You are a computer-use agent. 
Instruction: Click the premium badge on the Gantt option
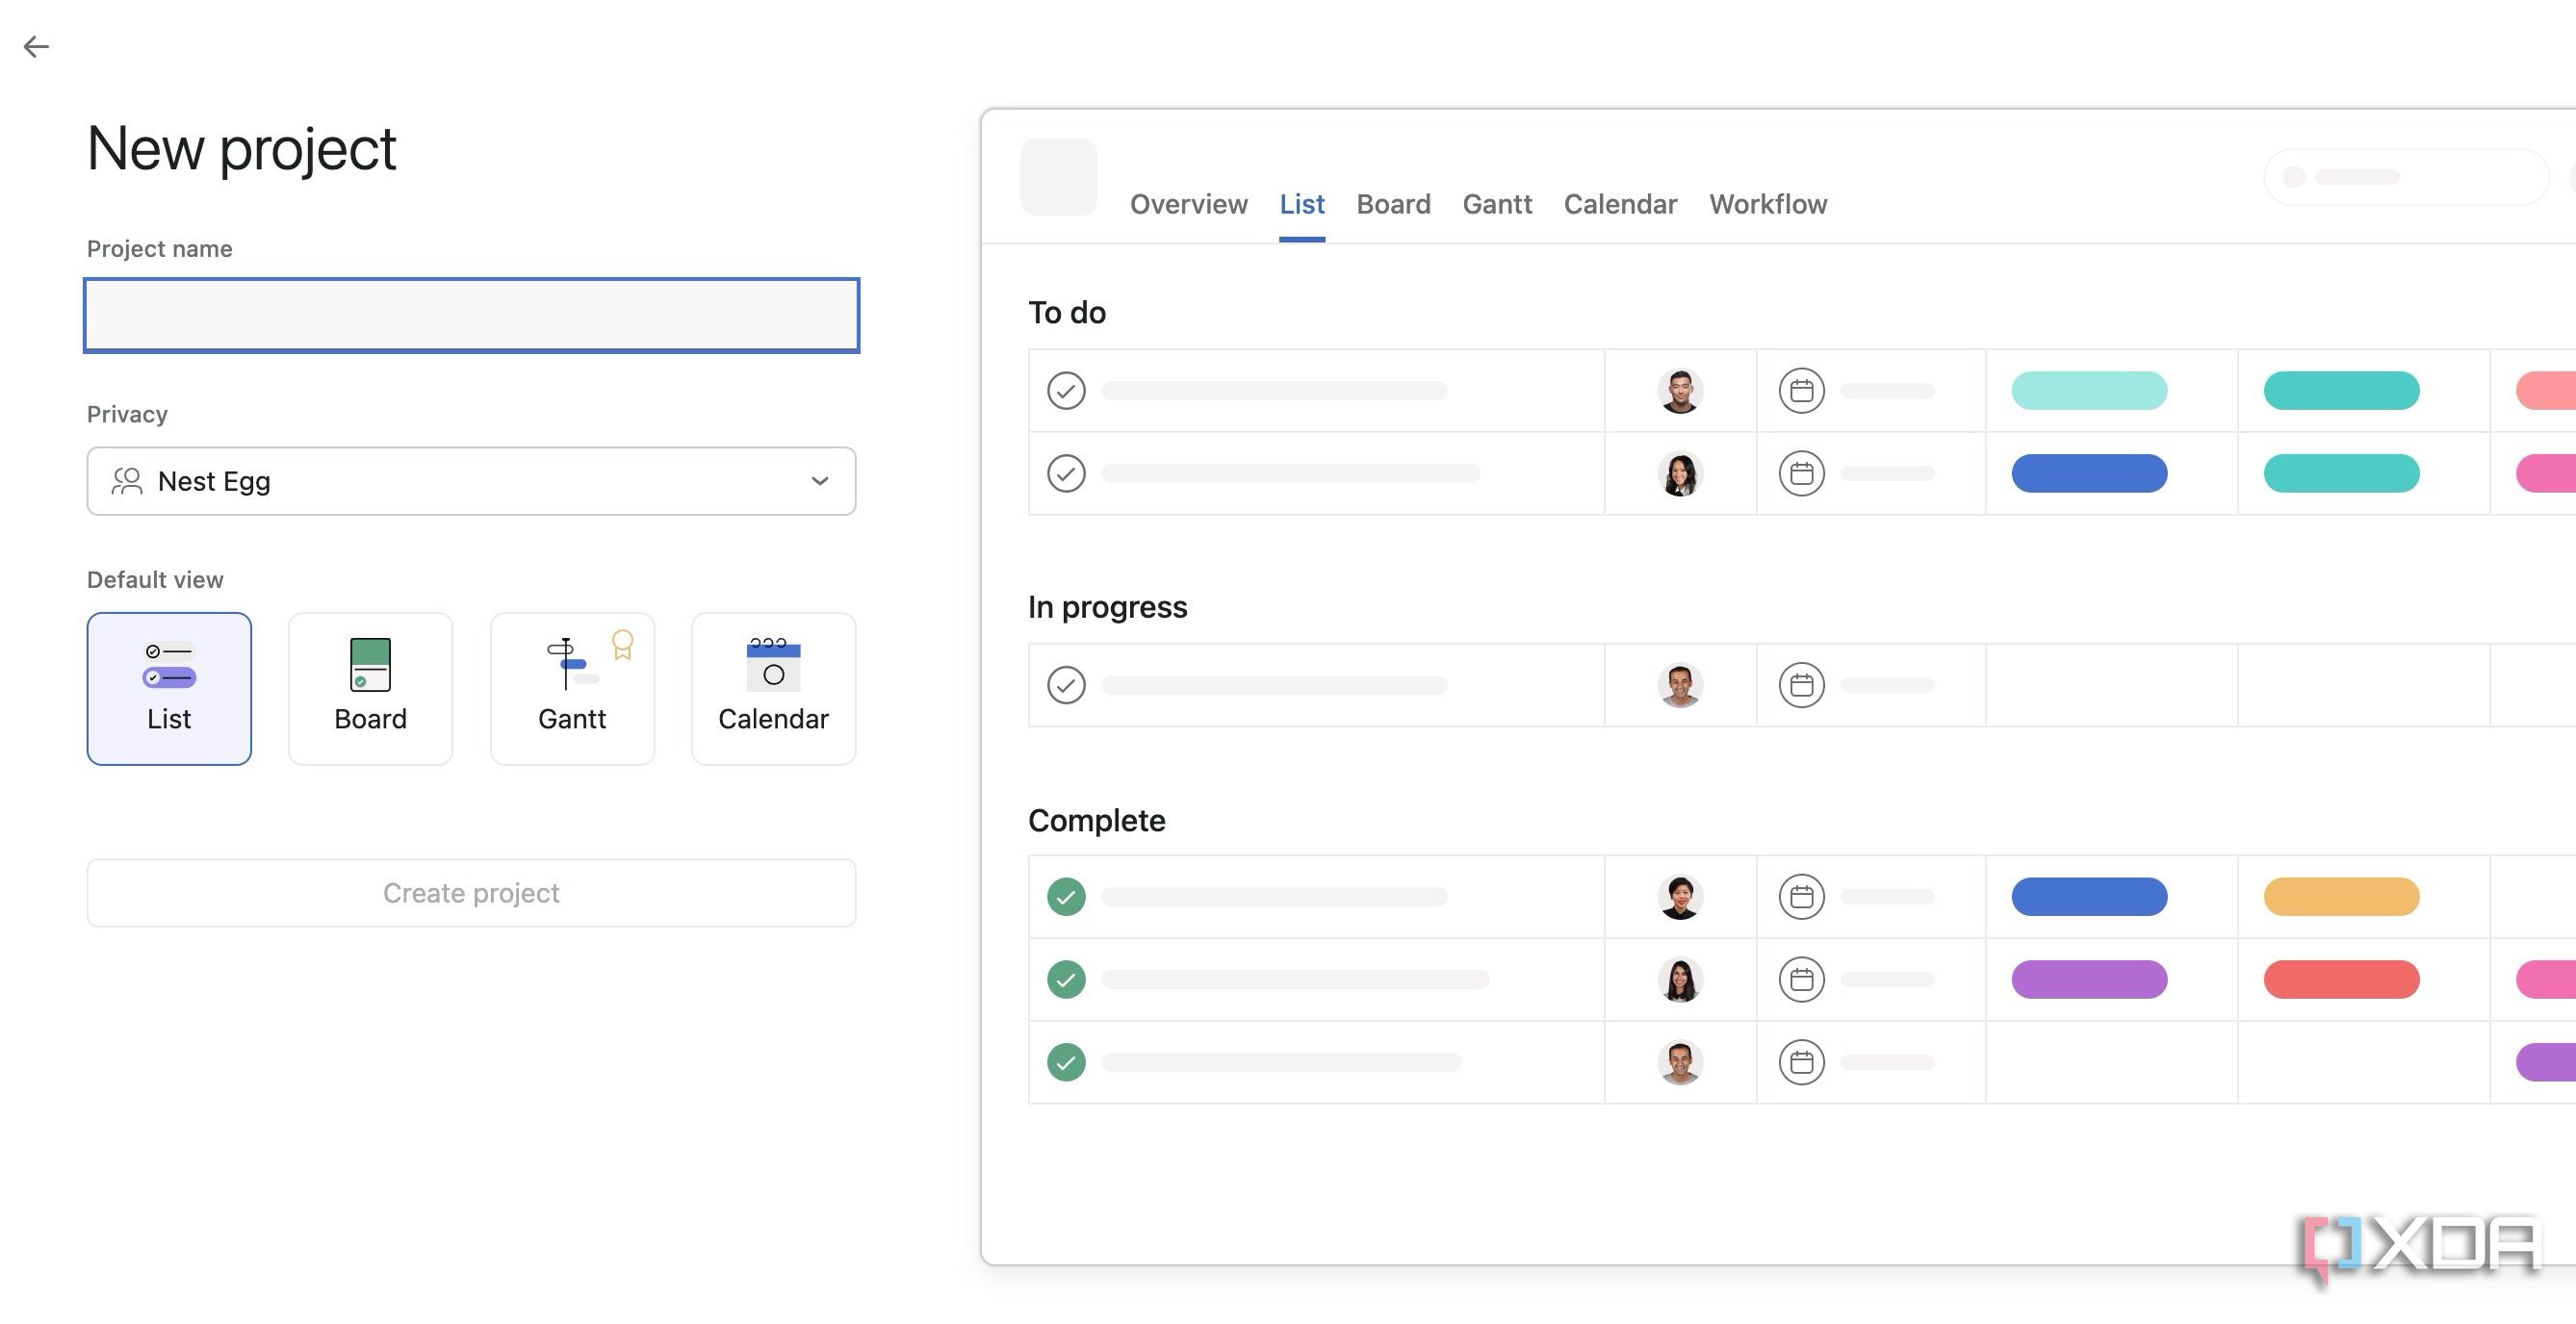point(623,646)
